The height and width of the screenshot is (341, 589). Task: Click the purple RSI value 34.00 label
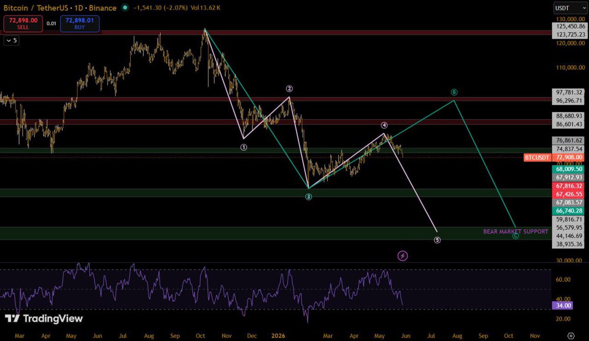tap(562, 305)
